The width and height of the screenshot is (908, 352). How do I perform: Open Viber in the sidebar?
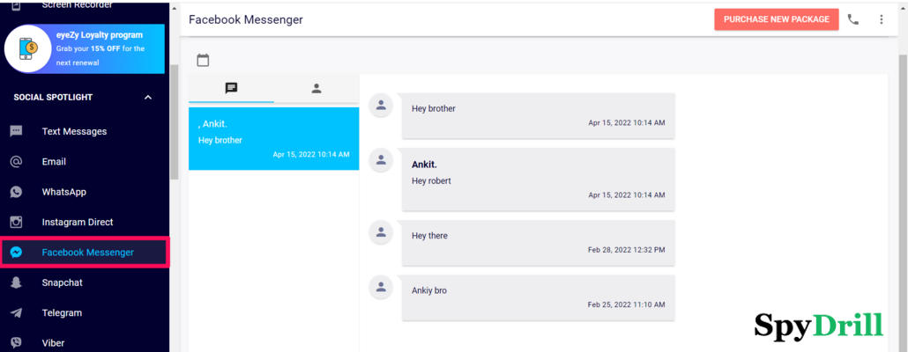tap(55, 342)
